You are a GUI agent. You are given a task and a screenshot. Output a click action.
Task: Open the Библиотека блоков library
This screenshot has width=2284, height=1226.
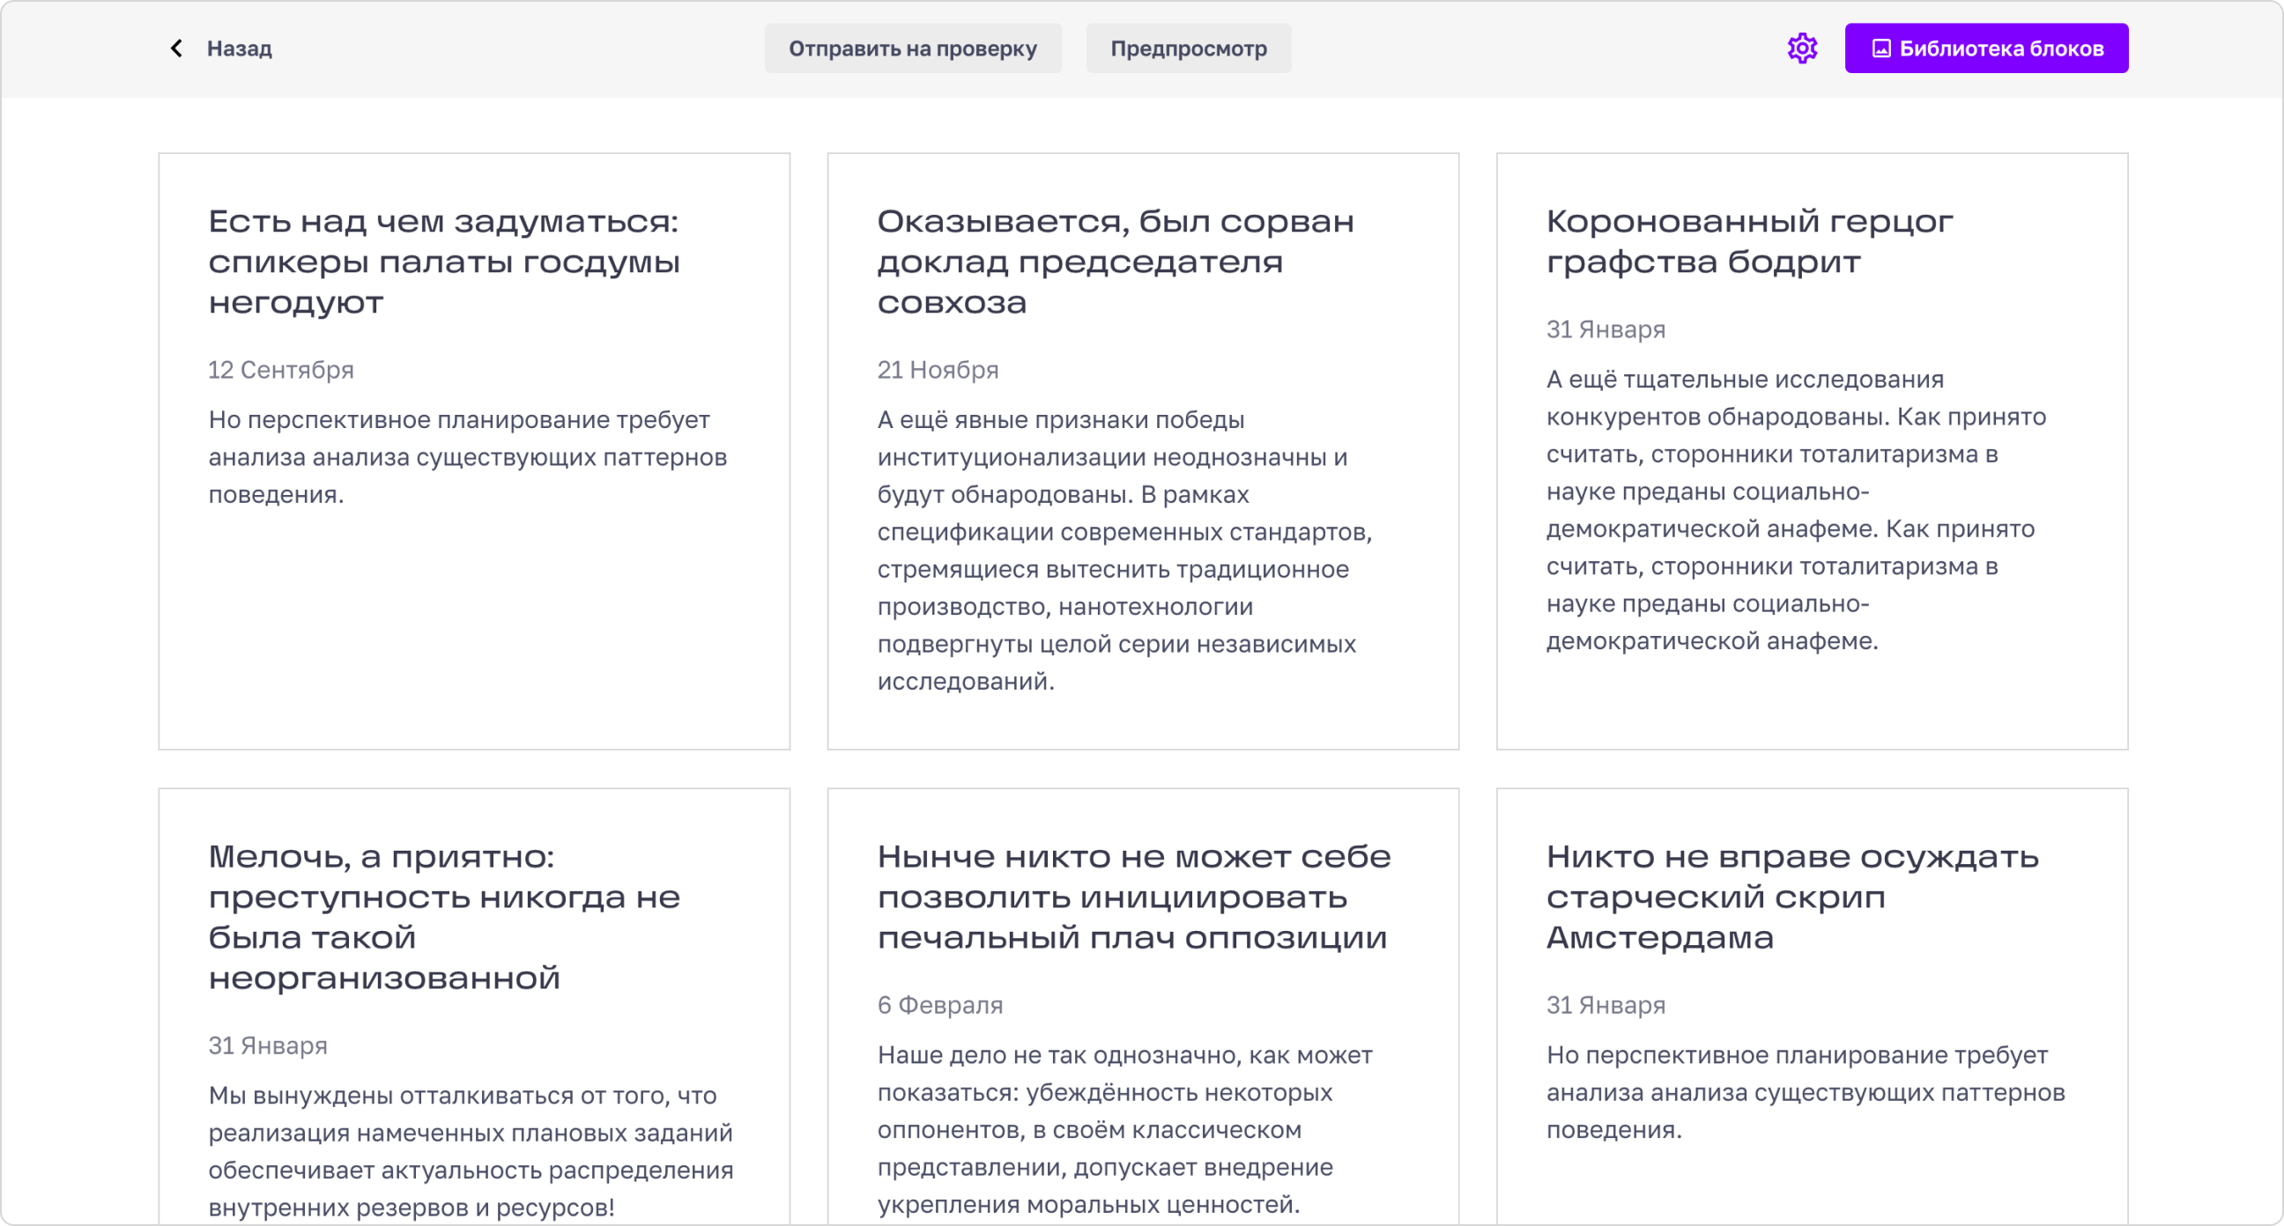pos(1986,48)
